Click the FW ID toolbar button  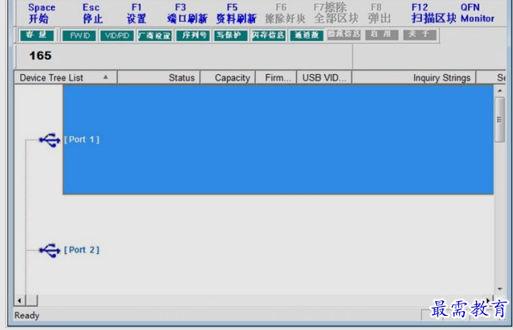click(x=79, y=35)
